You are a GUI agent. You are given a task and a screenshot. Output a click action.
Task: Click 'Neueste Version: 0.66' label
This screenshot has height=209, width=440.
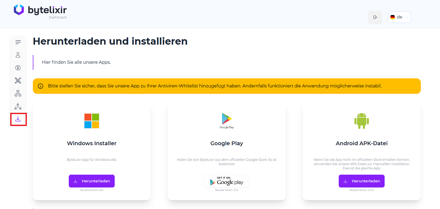click(x=92, y=190)
